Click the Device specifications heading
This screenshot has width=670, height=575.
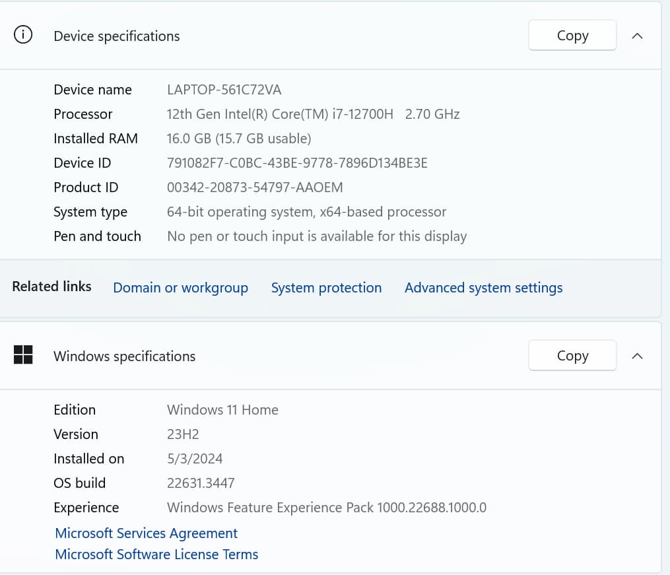click(x=117, y=36)
